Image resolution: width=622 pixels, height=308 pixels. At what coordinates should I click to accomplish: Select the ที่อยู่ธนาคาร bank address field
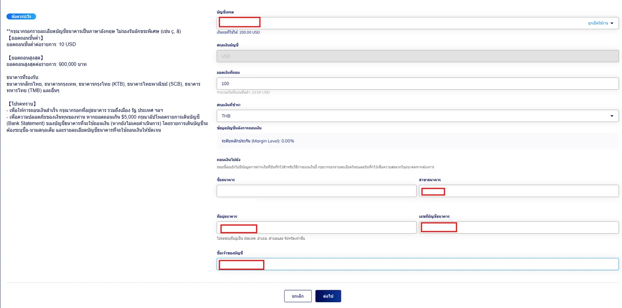click(x=316, y=227)
